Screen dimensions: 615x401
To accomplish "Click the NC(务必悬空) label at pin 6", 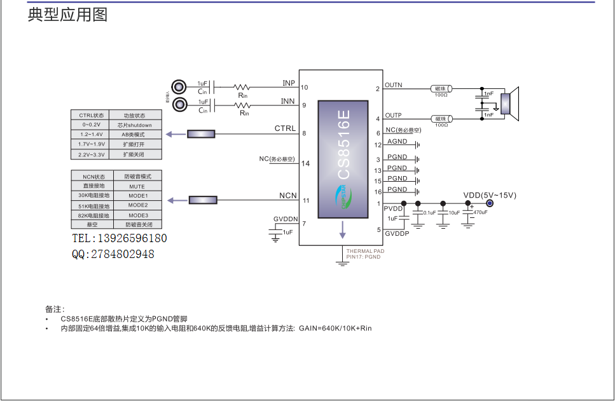I will [x=404, y=130].
